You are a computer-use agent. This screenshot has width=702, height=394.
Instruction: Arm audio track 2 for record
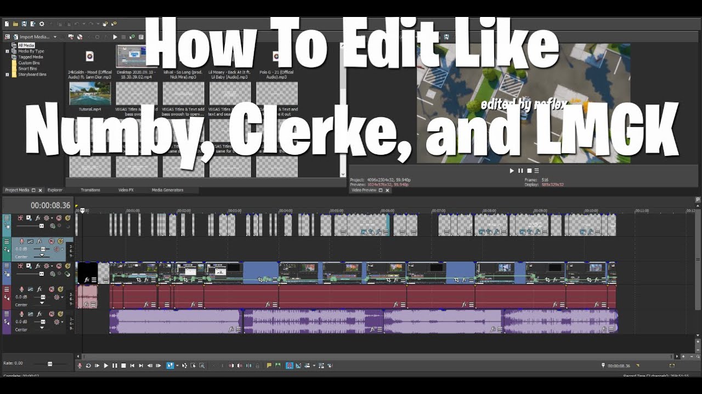pos(21,241)
